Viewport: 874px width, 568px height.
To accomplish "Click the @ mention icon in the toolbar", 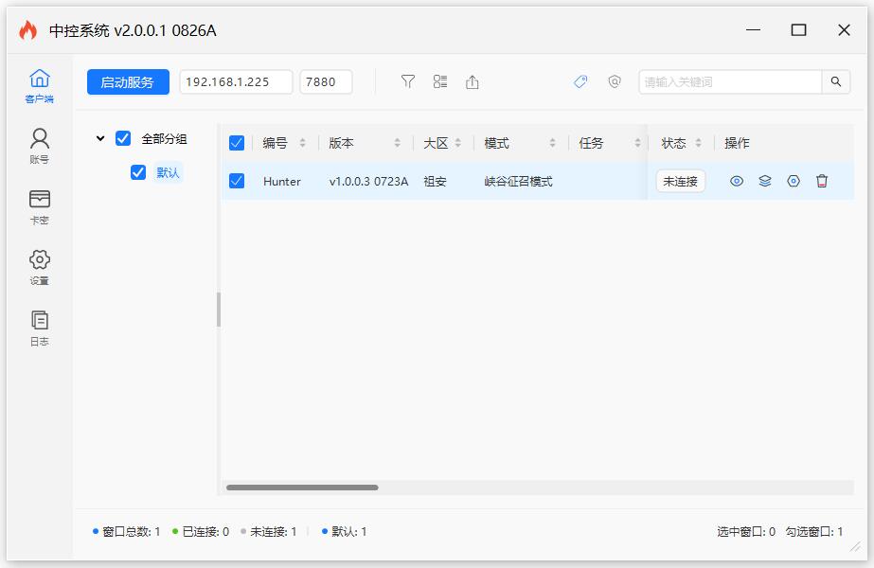I will pyautogui.click(x=615, y=82).
